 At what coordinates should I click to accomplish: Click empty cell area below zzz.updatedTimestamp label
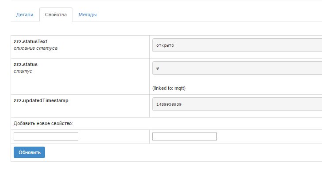(80, 111)
